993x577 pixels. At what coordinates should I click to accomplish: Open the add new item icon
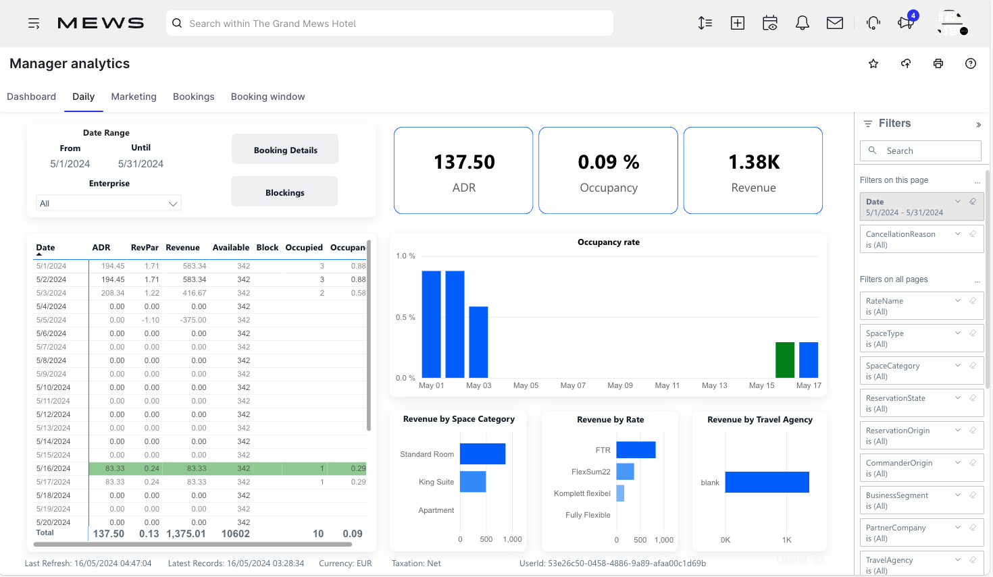[x=737, y=22]
